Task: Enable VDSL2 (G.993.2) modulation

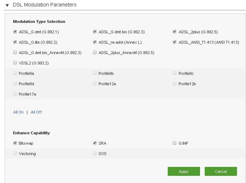Action: click(x=15, y=63)
